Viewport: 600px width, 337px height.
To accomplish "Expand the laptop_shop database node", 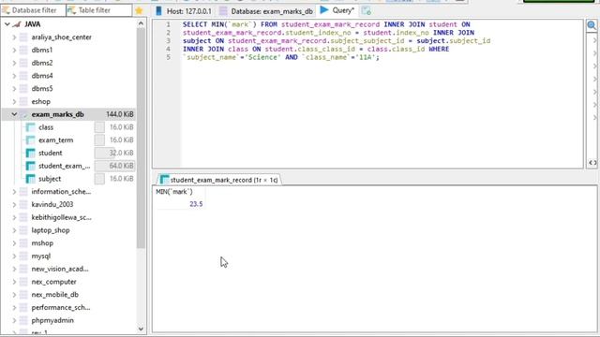I will point(14,230).
